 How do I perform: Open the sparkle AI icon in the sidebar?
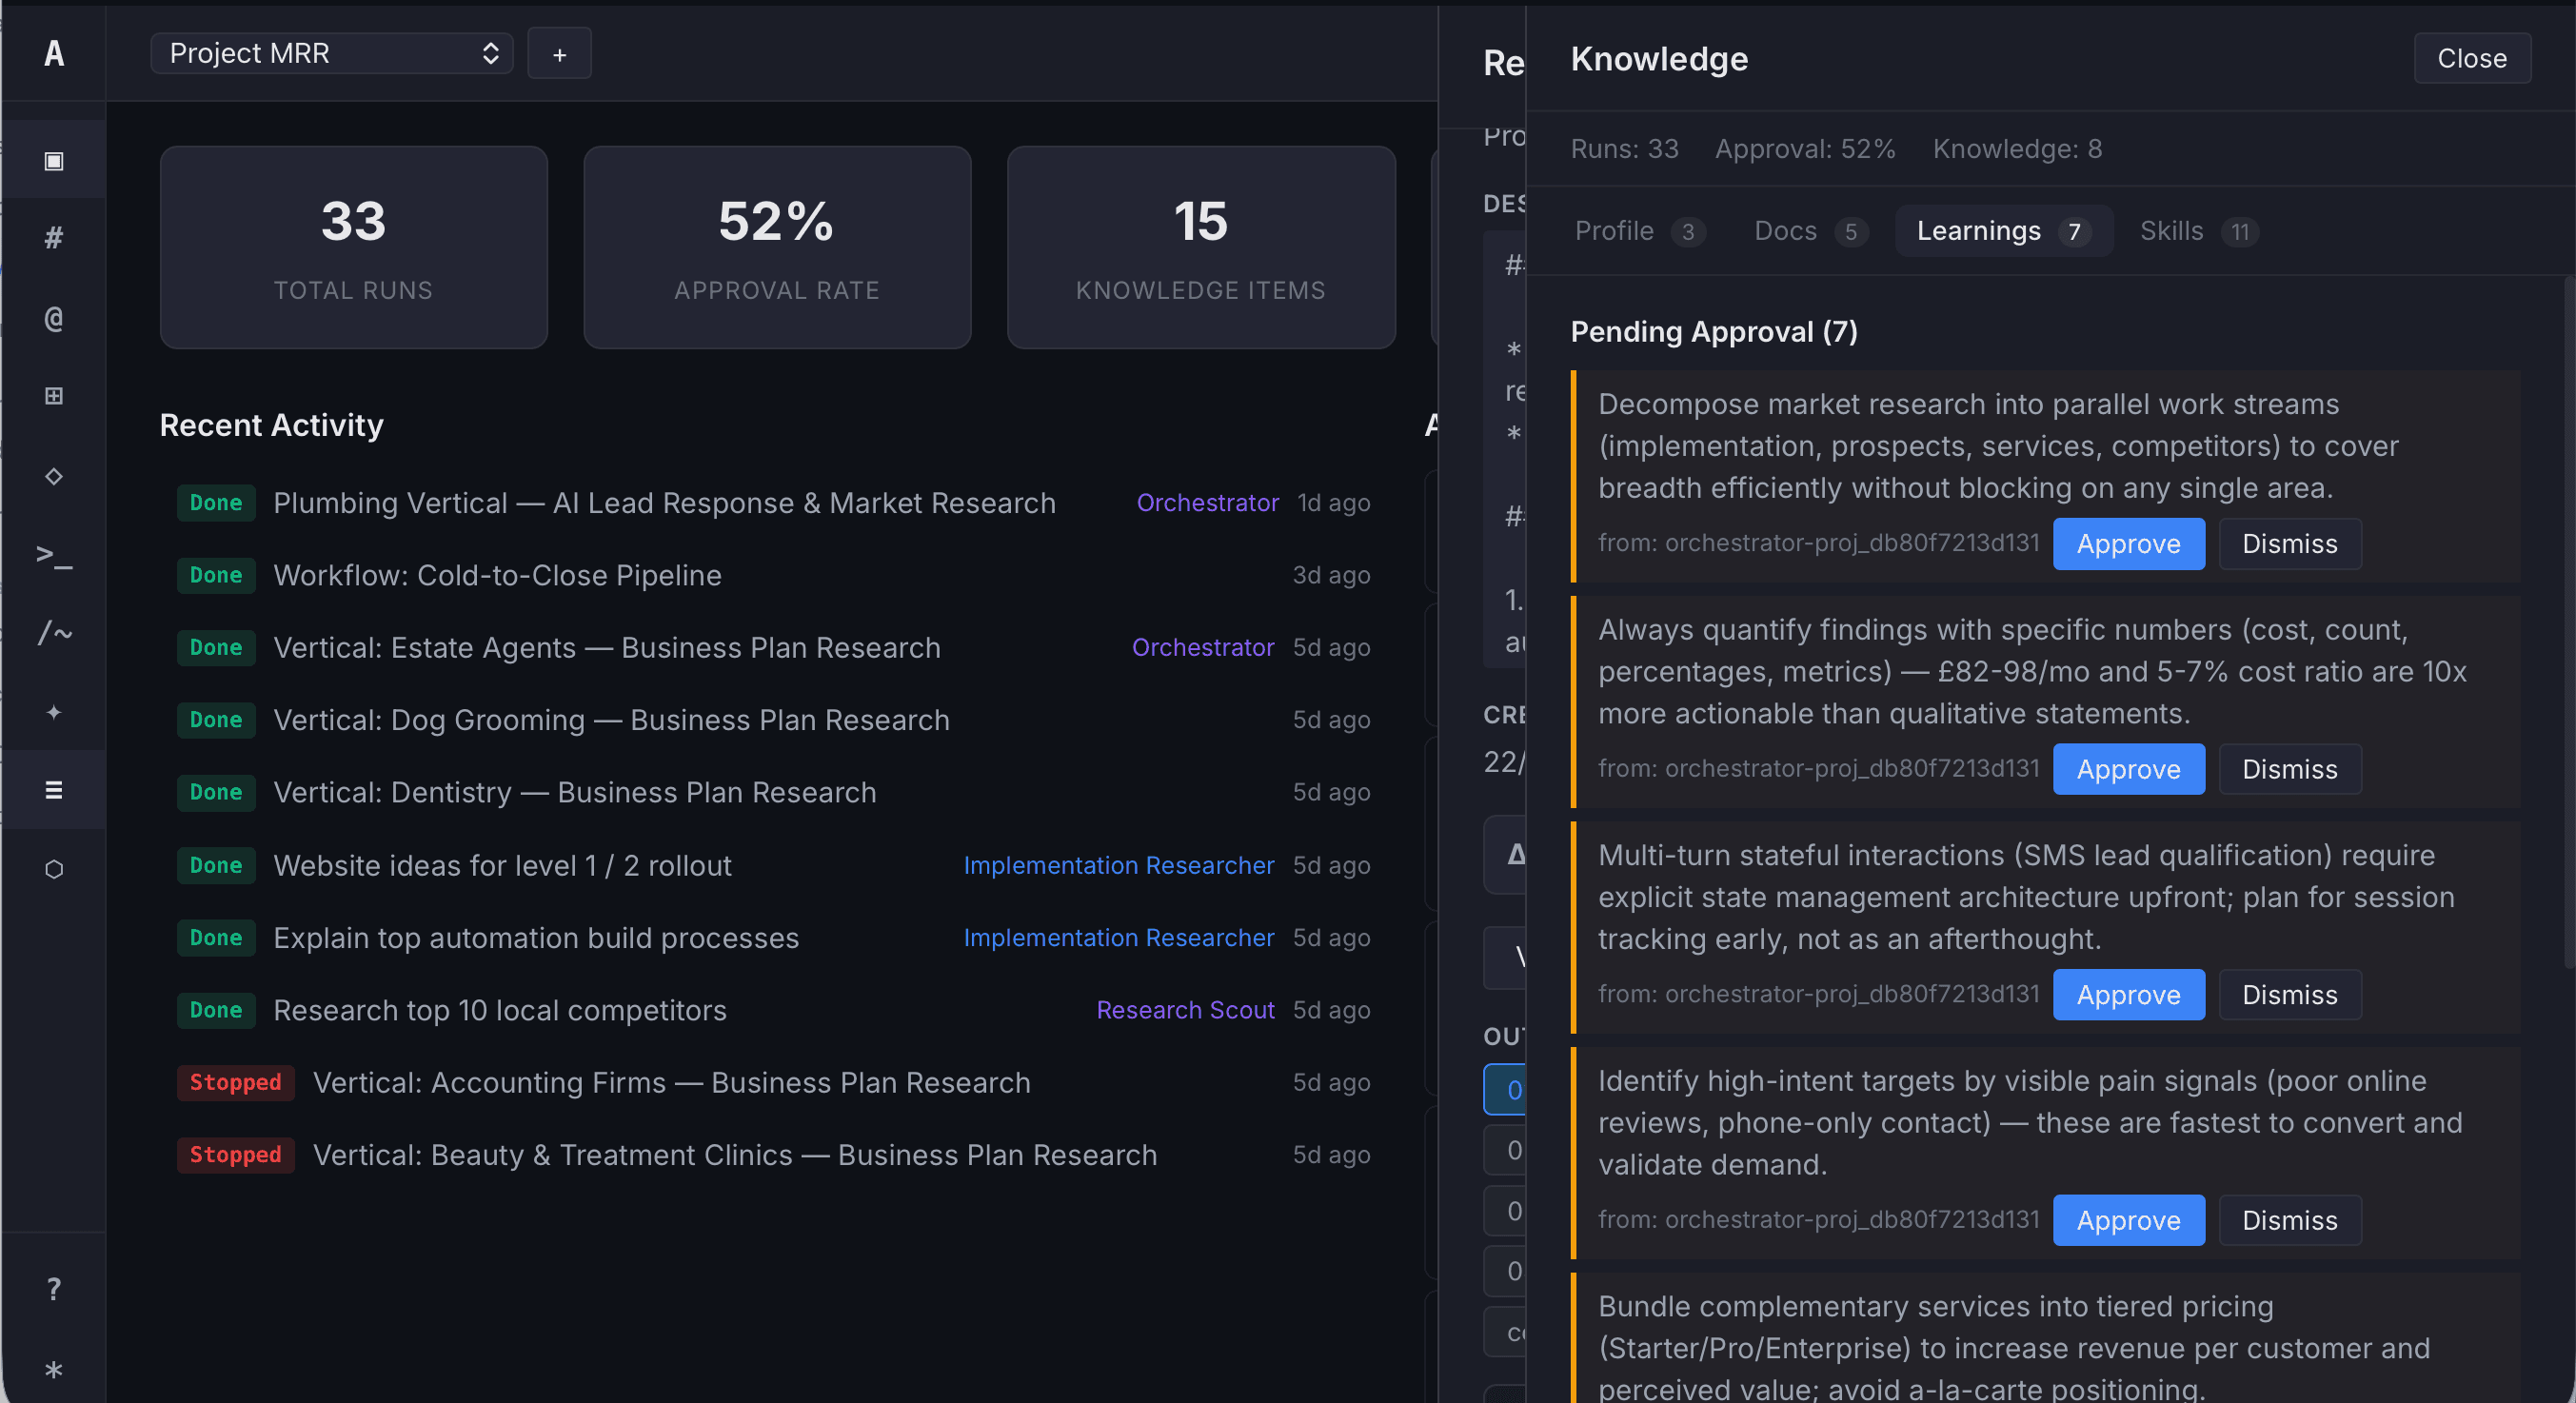[x=54, y=712]
